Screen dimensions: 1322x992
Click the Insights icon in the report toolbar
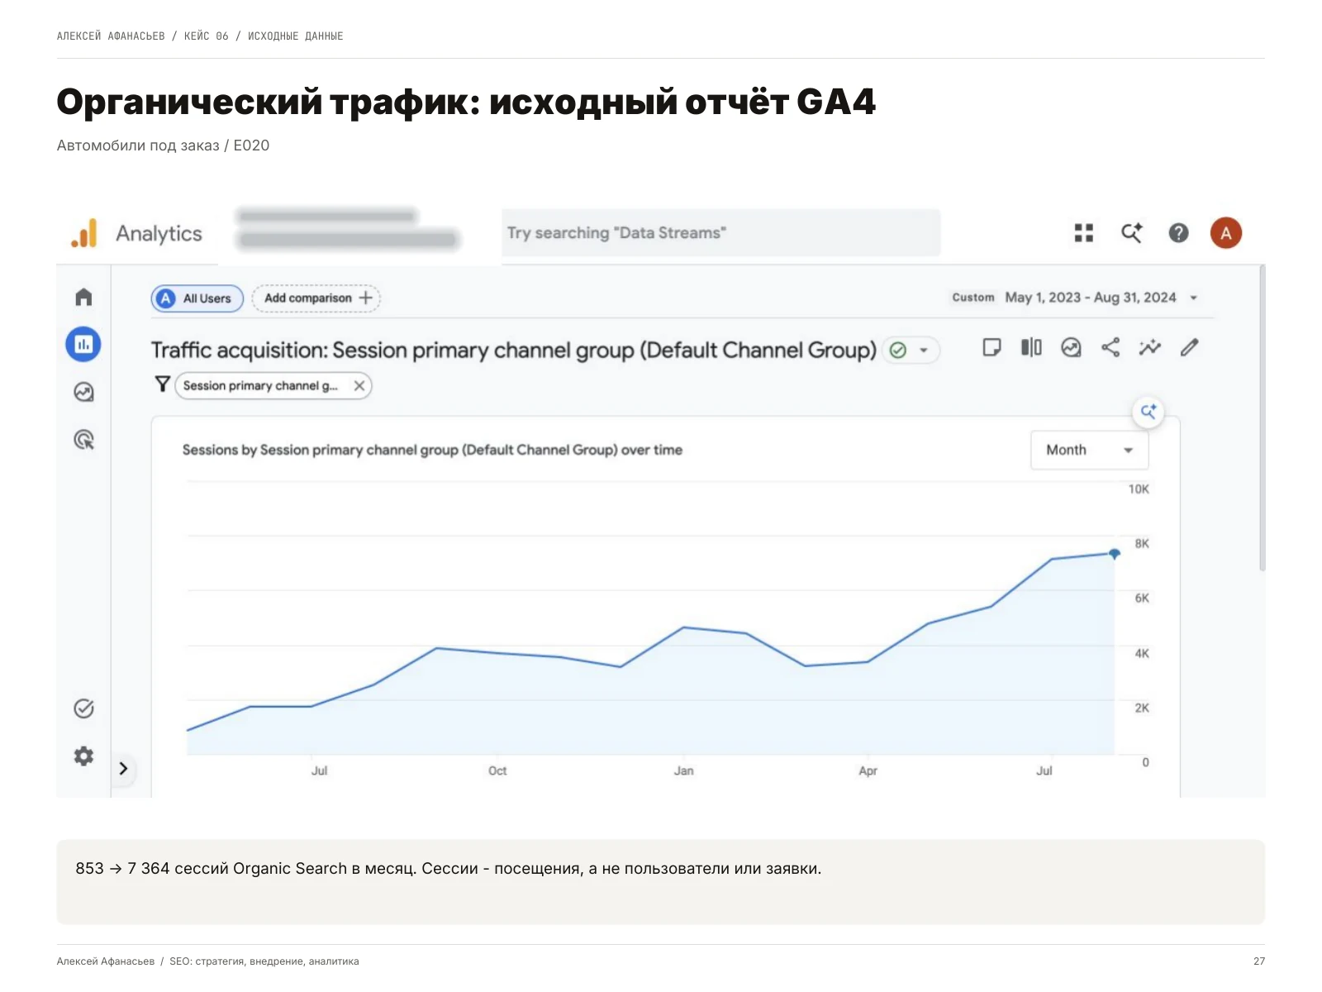coord(1071,347)
